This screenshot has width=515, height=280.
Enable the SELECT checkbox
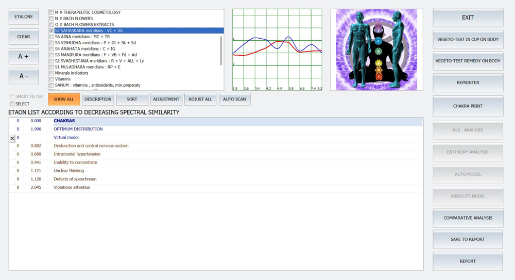12,104
